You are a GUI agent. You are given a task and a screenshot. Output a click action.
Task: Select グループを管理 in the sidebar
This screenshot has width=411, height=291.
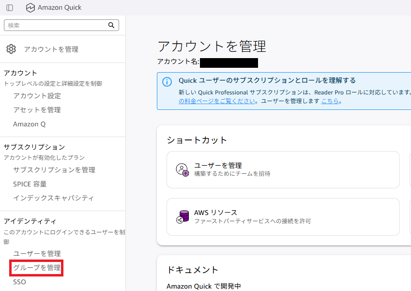point(37,268)
